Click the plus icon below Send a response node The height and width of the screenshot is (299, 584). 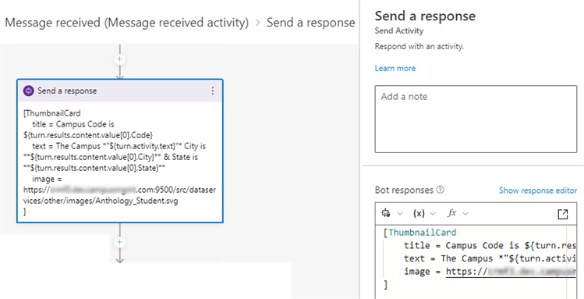click(119, 242)
